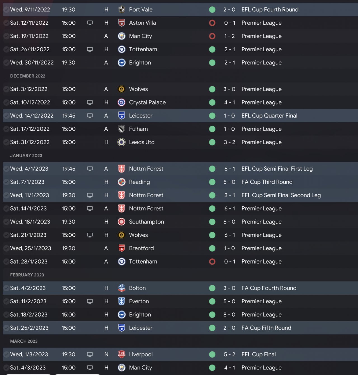
Task: Click red loss indicator on Aston Villa match
Action: 212,23
